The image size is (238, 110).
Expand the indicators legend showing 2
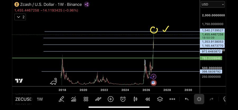pos(20,17)
